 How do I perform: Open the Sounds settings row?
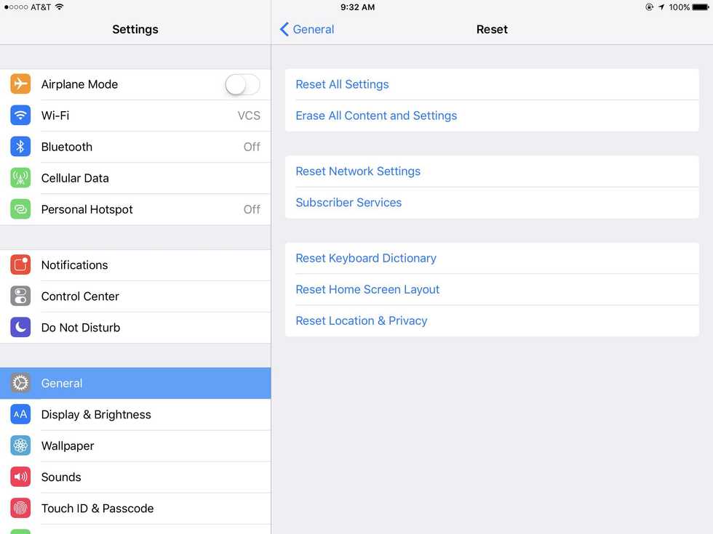[x=135, y=477]
